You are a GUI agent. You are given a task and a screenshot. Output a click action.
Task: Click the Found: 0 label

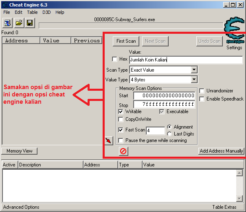(x=10, y=33)
